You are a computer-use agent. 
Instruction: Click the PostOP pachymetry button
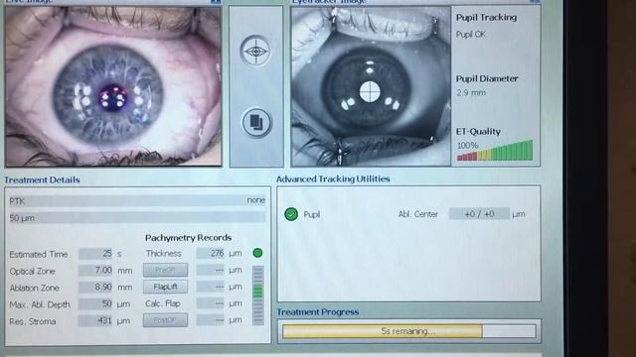165,320
